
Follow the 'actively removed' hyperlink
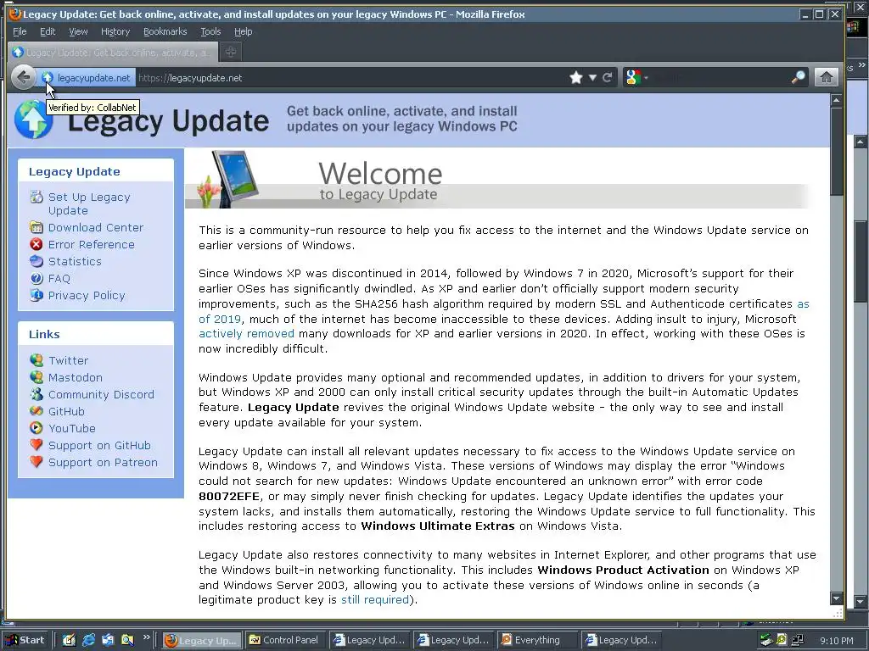pyautogui.click(x=247, y=334)
